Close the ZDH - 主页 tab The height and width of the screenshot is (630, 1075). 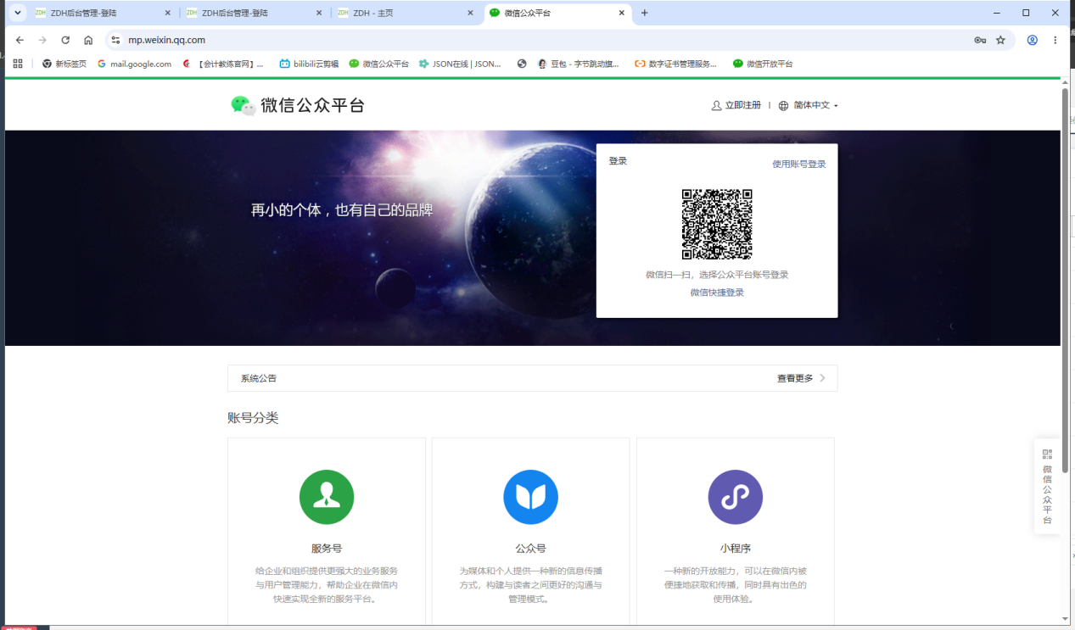pyautogui.click(x=471, y=13)
